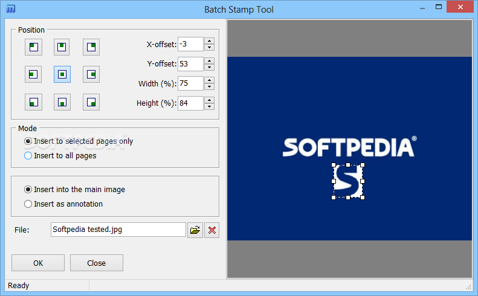This screenshot has width=478, height=296.
Task: Decrease the Y-offset value
Action: tap(209, 67)
